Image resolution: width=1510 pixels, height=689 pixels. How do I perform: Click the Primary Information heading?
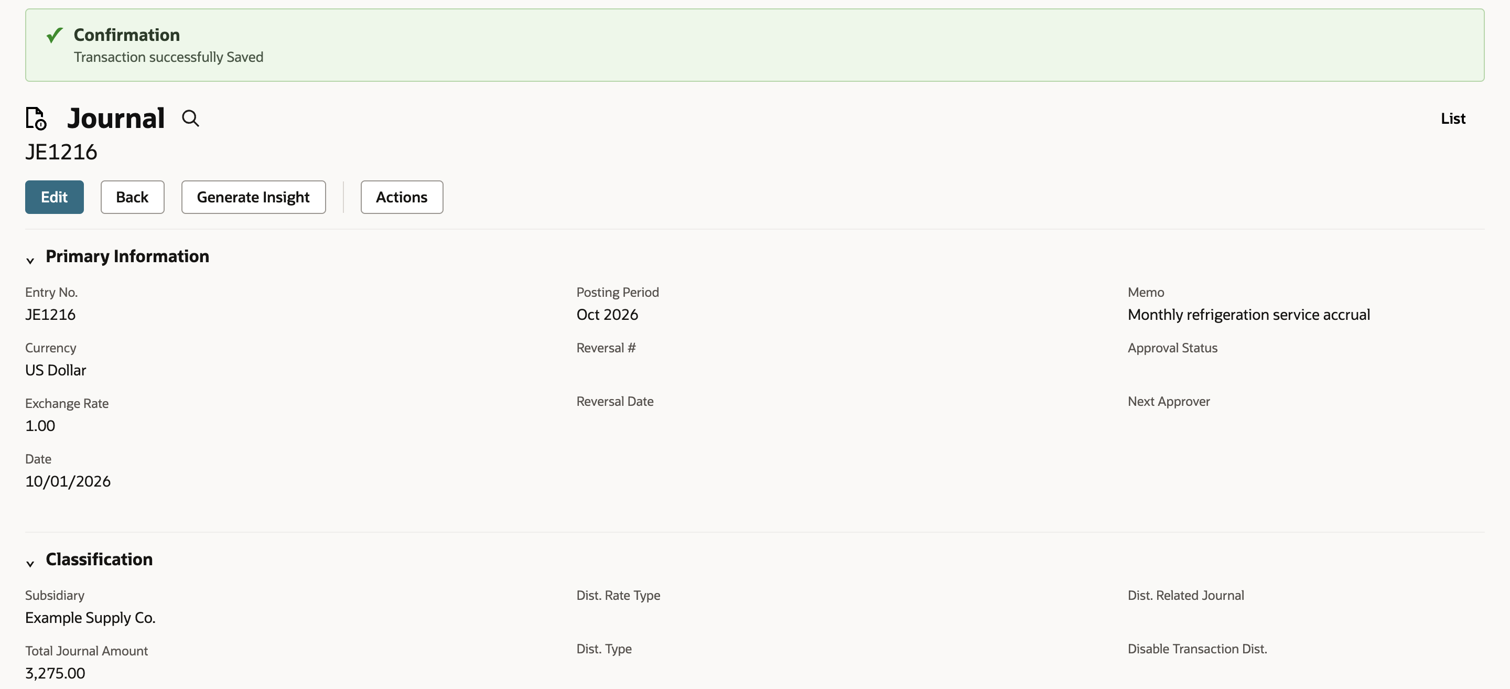tap(127, 256)
